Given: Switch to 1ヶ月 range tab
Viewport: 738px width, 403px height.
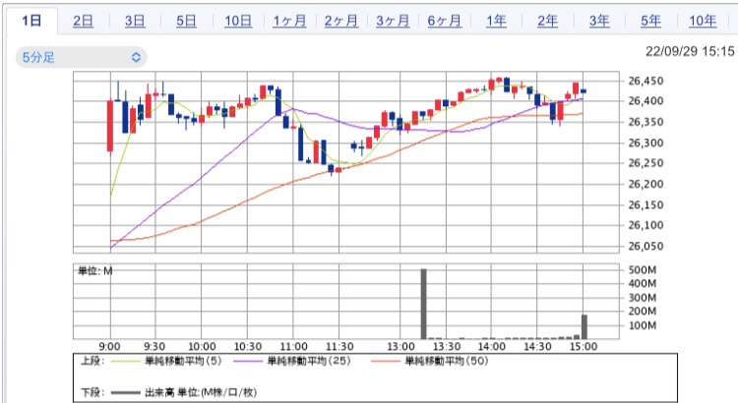Looking at the screenshot, I should (x=289, y=21).
